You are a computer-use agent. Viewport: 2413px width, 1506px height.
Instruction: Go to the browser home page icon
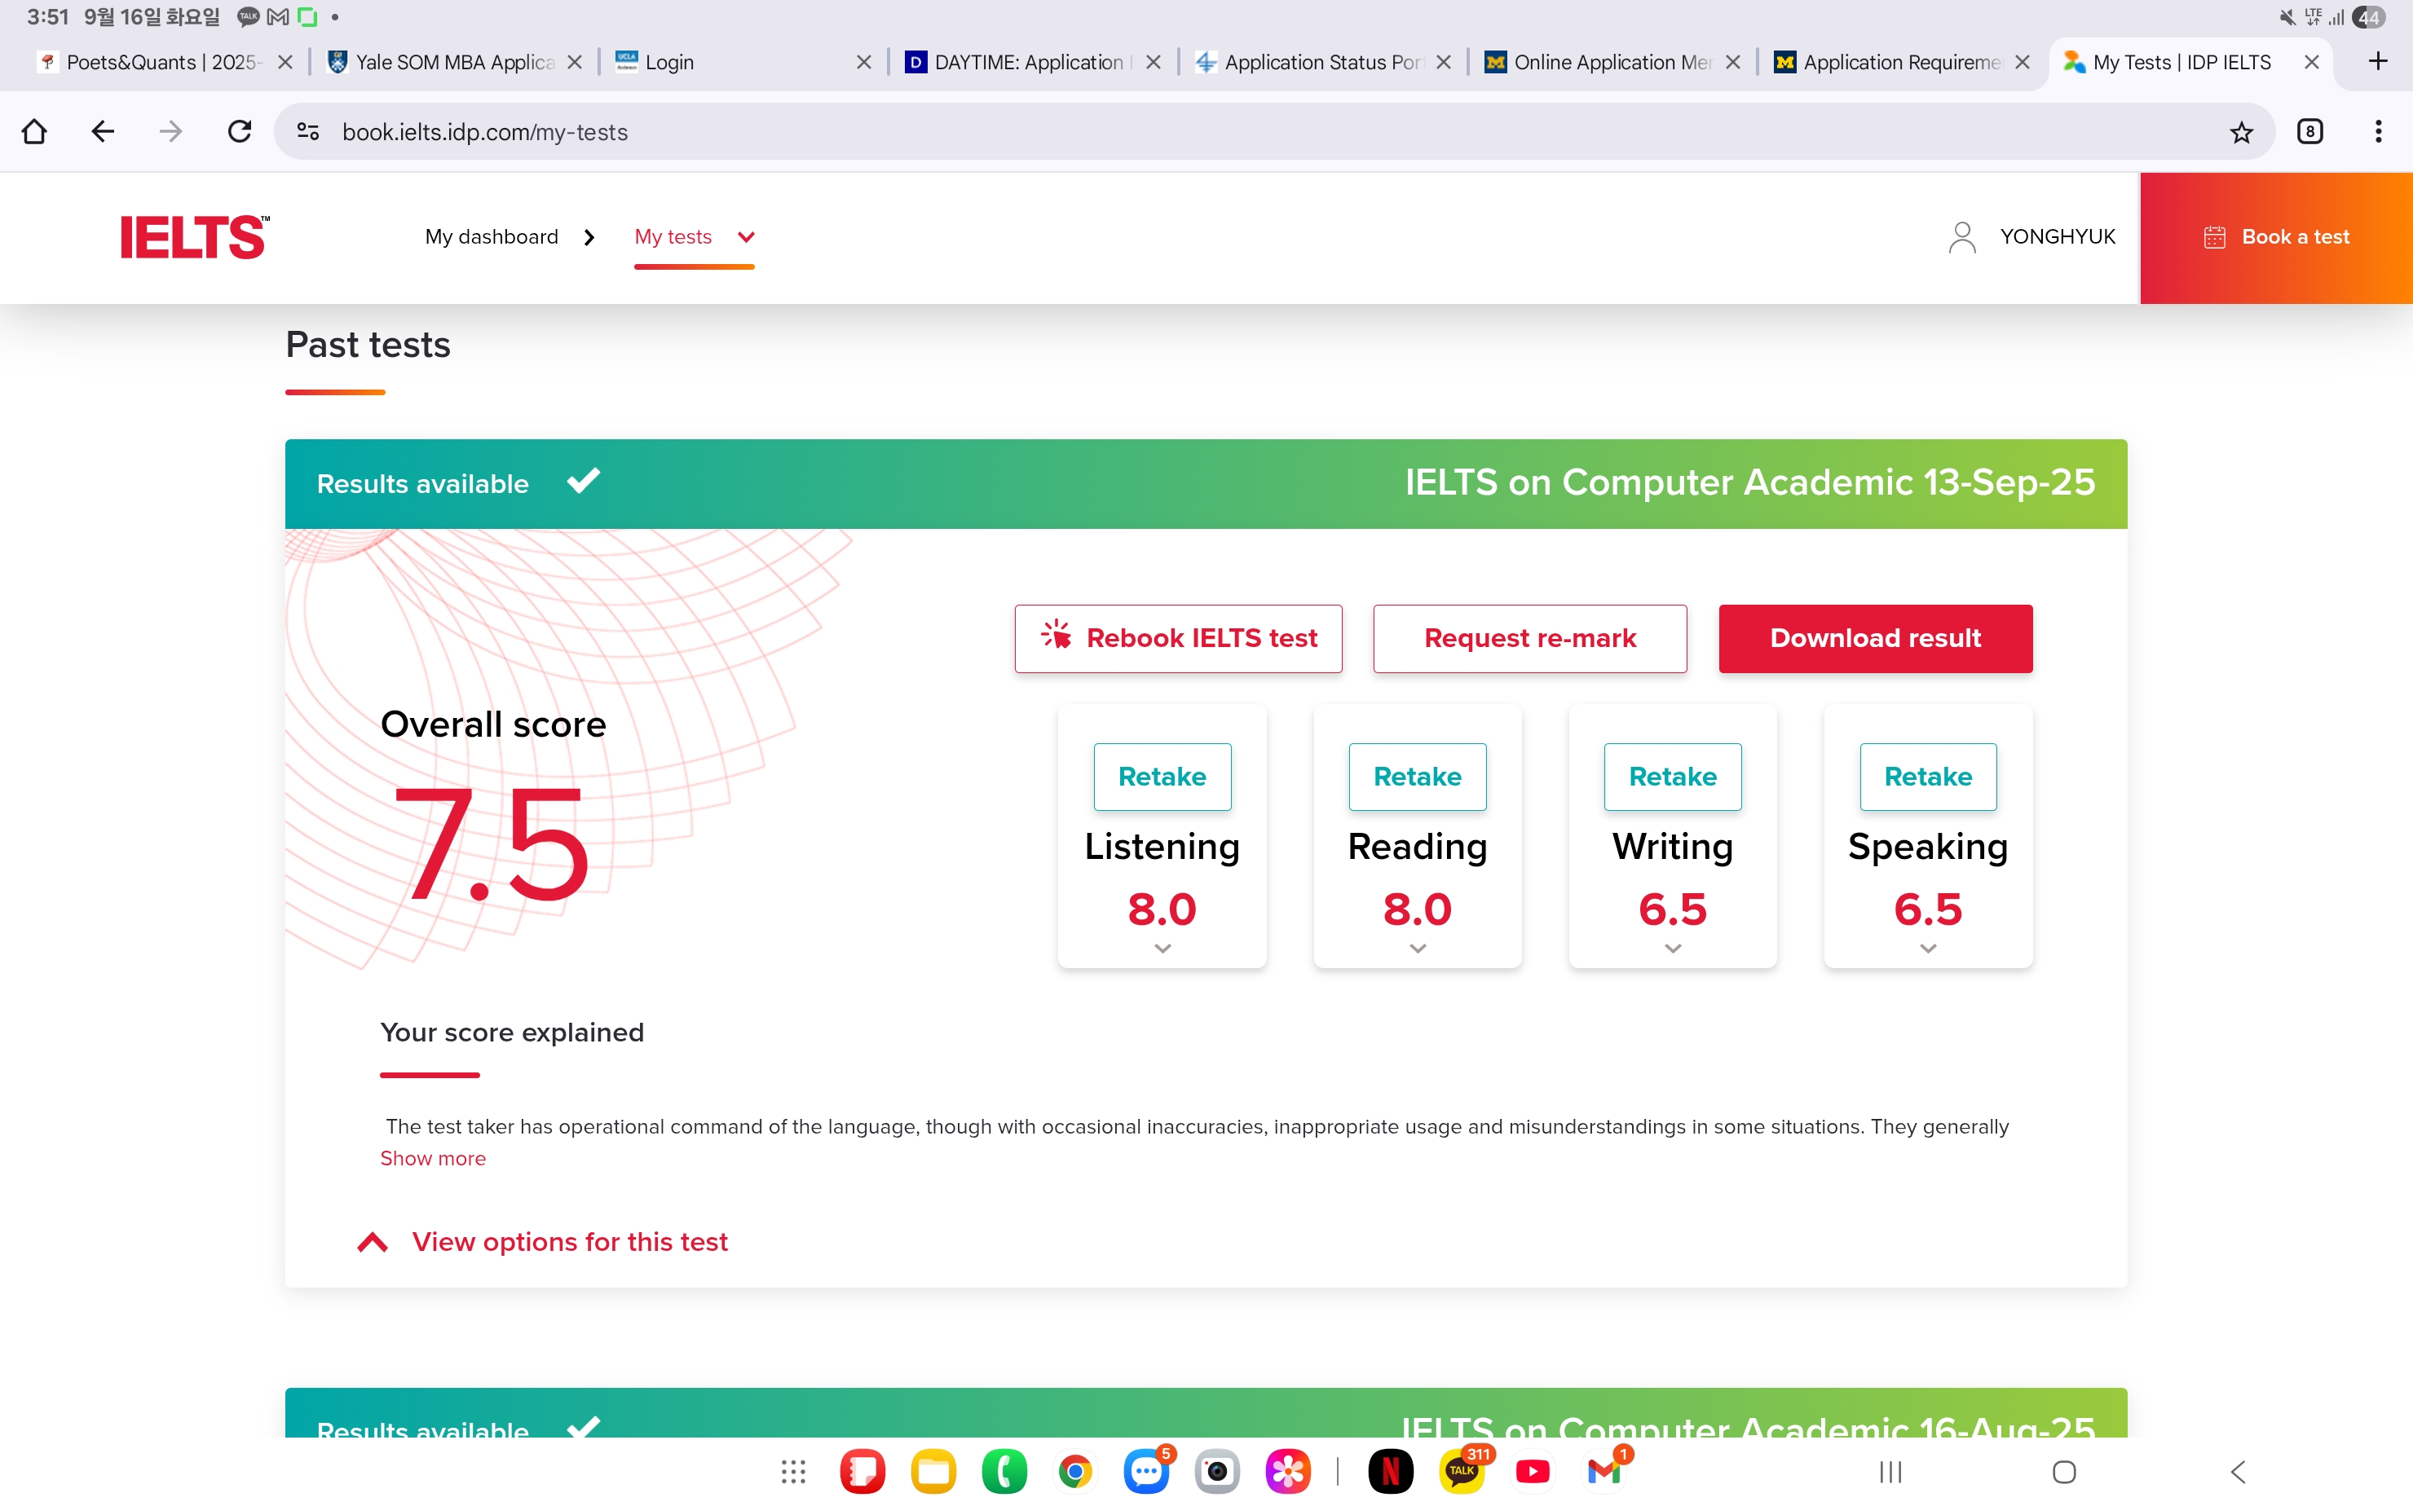34,130
